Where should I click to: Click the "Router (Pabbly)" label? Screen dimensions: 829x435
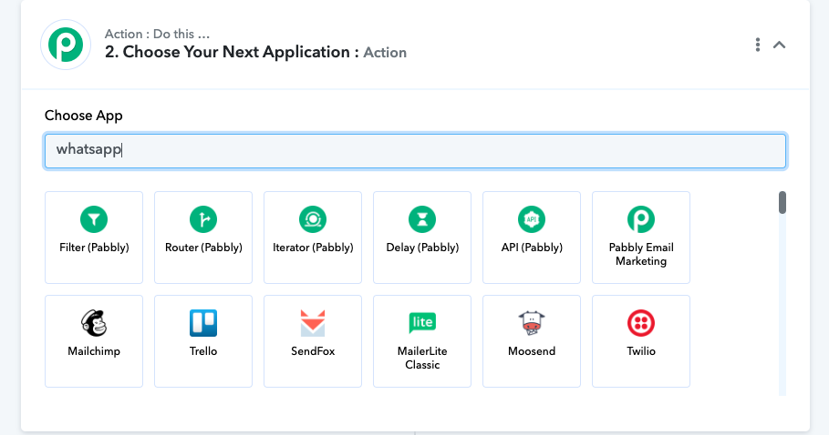tap(203, 248)
